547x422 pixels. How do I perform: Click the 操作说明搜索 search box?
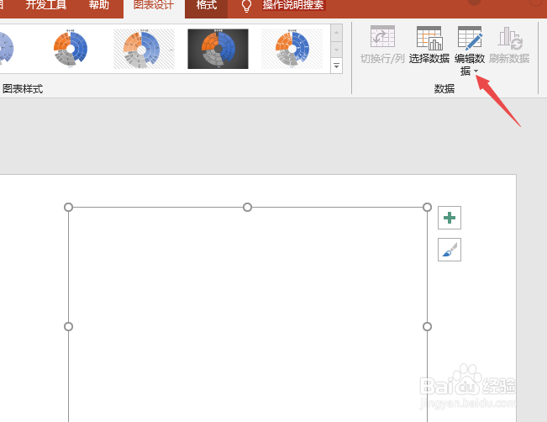pos(293,5)
